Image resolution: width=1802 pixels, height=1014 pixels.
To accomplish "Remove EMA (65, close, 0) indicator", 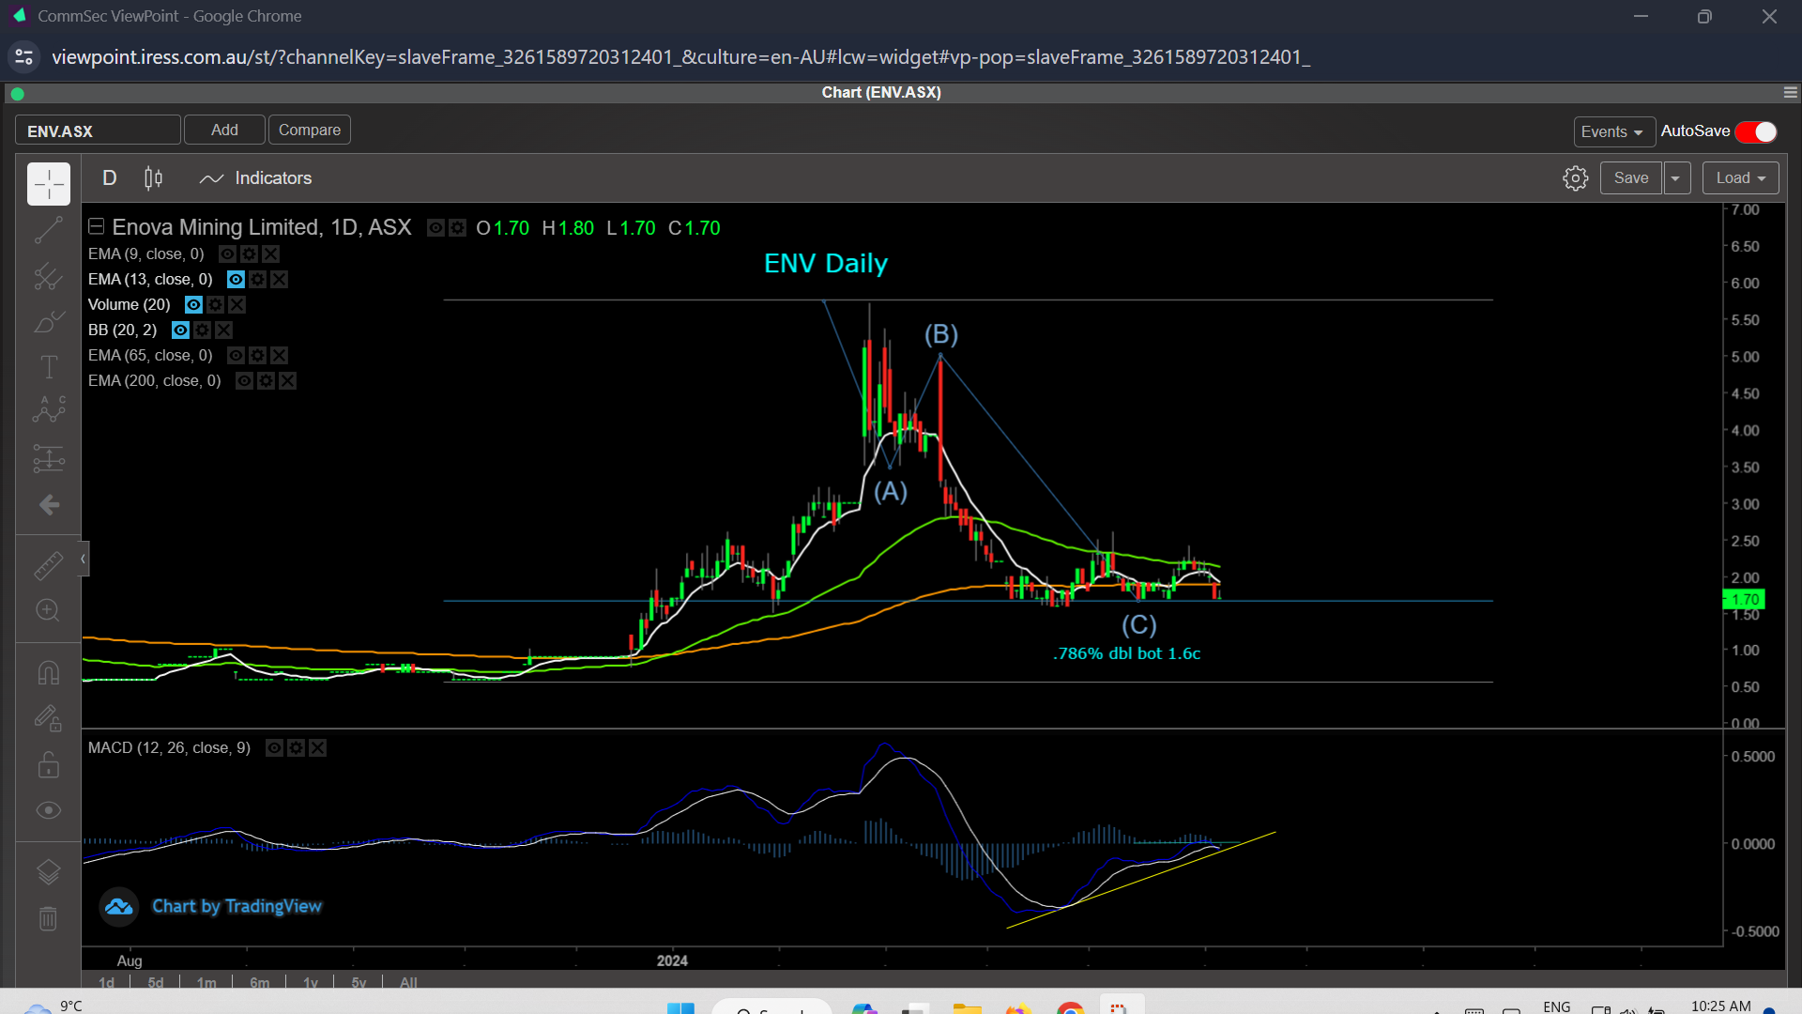I will [279, 355].
